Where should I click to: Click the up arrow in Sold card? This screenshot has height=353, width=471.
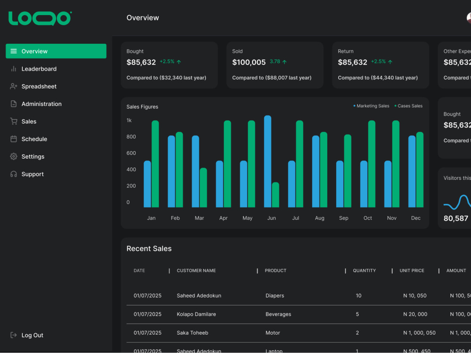(284, 62)
